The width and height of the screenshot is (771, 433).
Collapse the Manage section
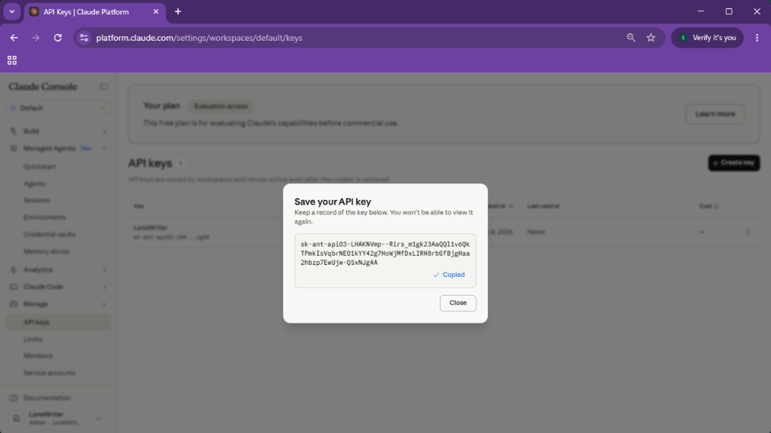[58, 304]
